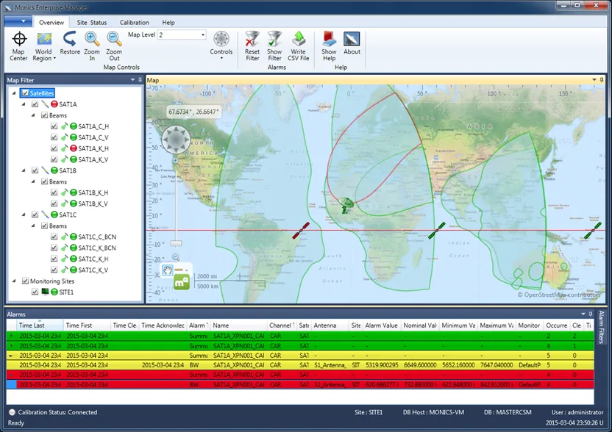The width and height of the screenshot is (612, 432).
Task: Collapse the Monitoring Sites tree node
Action: [x=14, y=281]
